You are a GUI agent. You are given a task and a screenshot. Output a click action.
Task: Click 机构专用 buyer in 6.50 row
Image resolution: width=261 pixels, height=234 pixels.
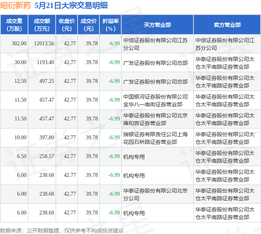(134, 157)
